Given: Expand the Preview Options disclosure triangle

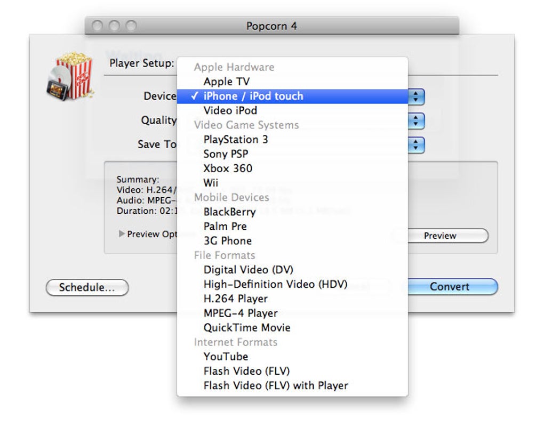Looking at the screenshot, I should click(x=122, y=234).
